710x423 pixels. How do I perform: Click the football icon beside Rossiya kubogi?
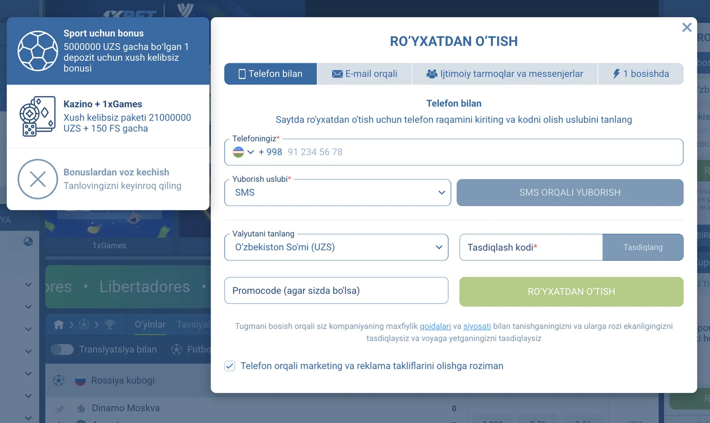click(59, 380)
